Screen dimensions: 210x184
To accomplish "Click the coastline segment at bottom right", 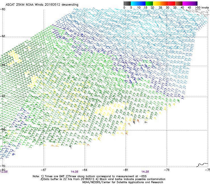I will [x=202, y=165].
